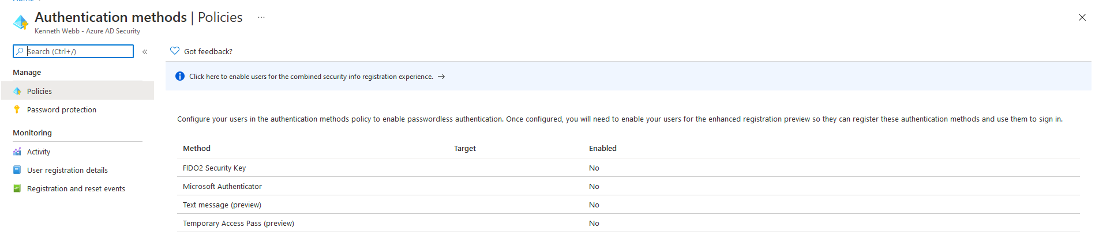
Task: Open Temporary Access Pass (preview) method
Action: click(x=238, y=223)
